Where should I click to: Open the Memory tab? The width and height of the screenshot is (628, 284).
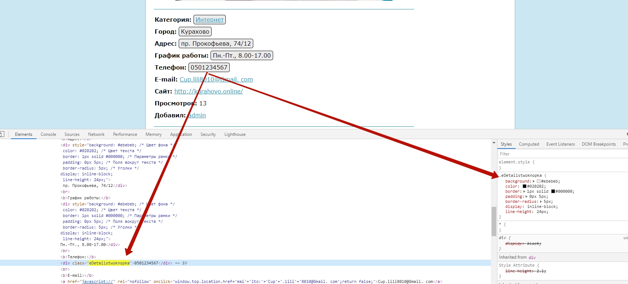(x=154, y=134)
